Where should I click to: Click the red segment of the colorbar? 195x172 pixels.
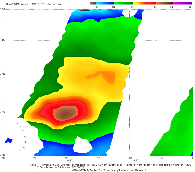151,3
